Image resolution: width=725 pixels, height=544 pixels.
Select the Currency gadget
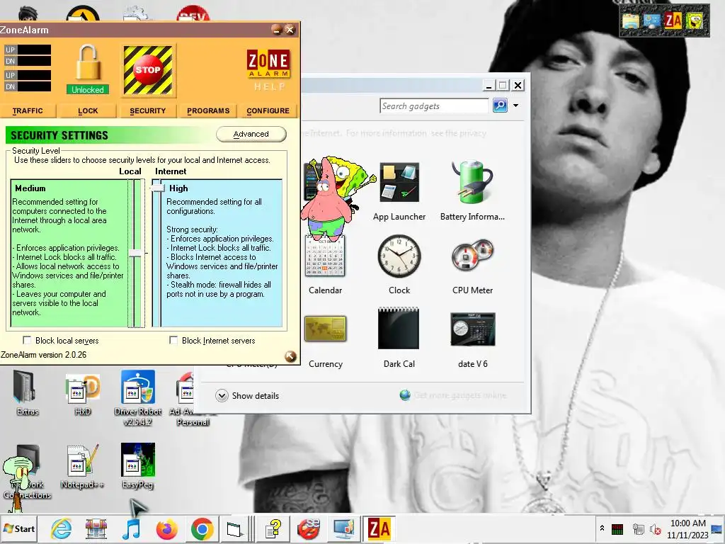coord(325,341)
